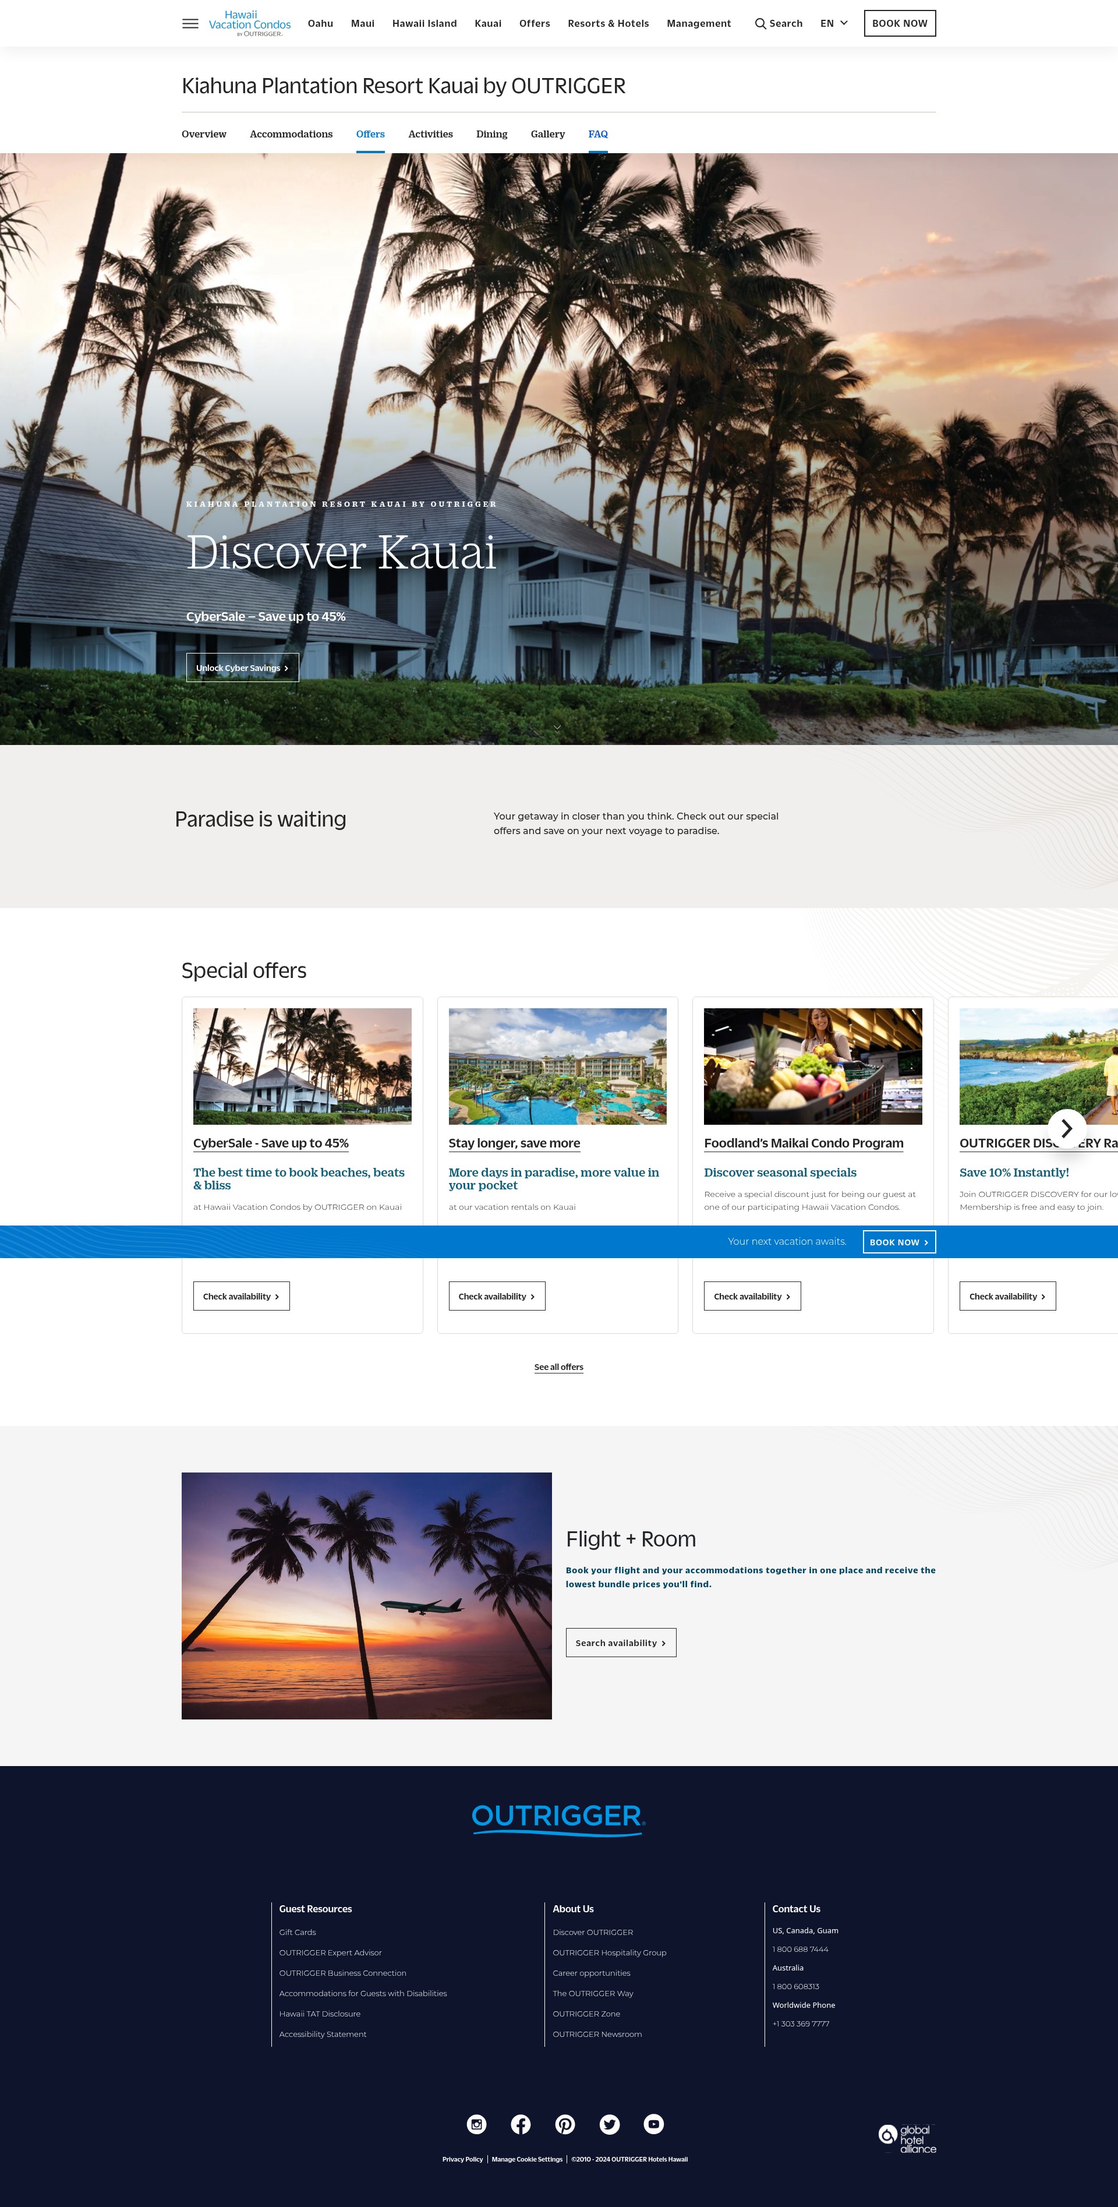Open OUTRIGGER Newsroom link
Screen dimensions: 1118x2207
click(x=597, y=2034)
